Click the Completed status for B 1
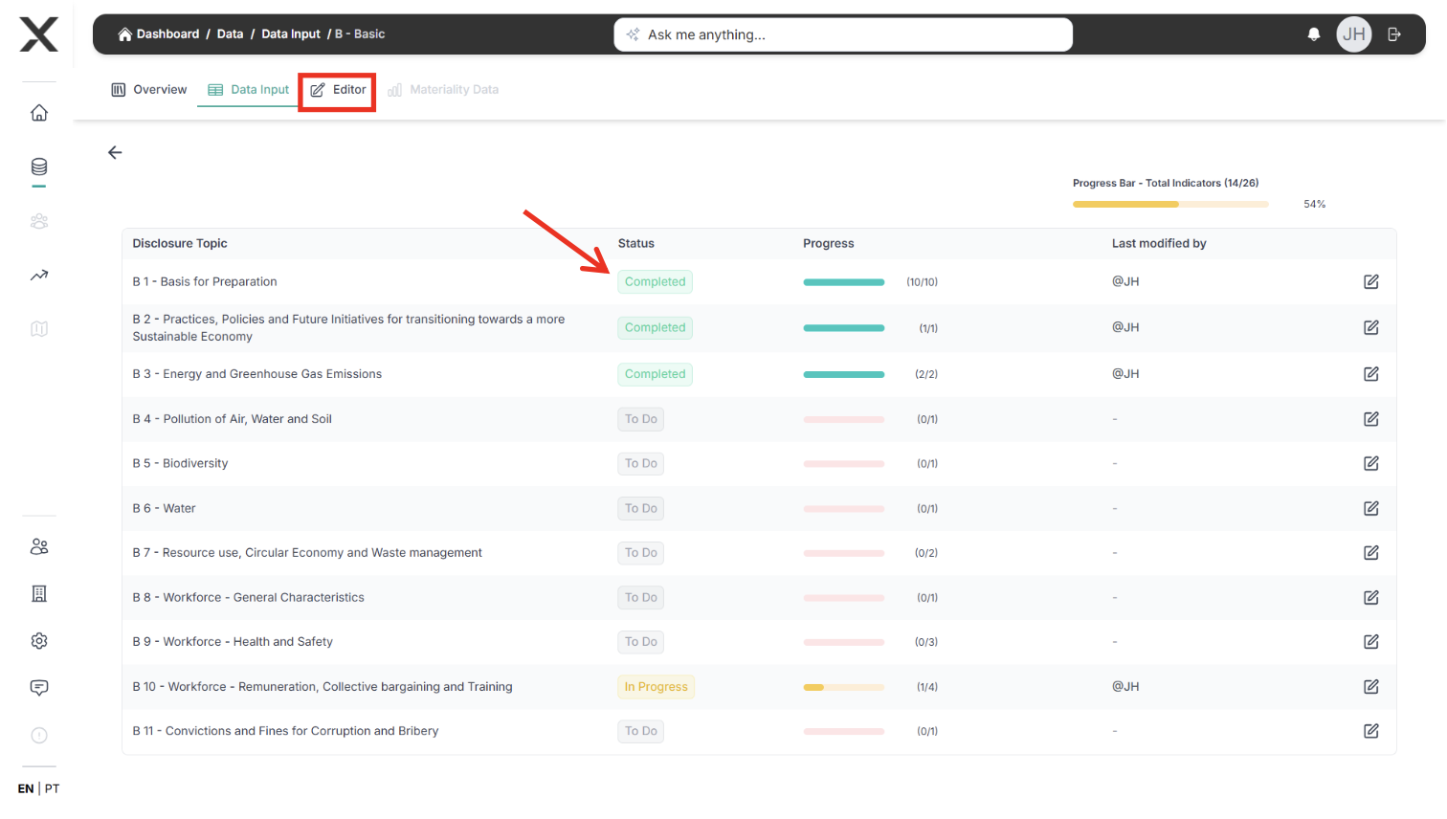Viewport: 1447px width, 819px height. pyautogui.click(x=656, y=282)
